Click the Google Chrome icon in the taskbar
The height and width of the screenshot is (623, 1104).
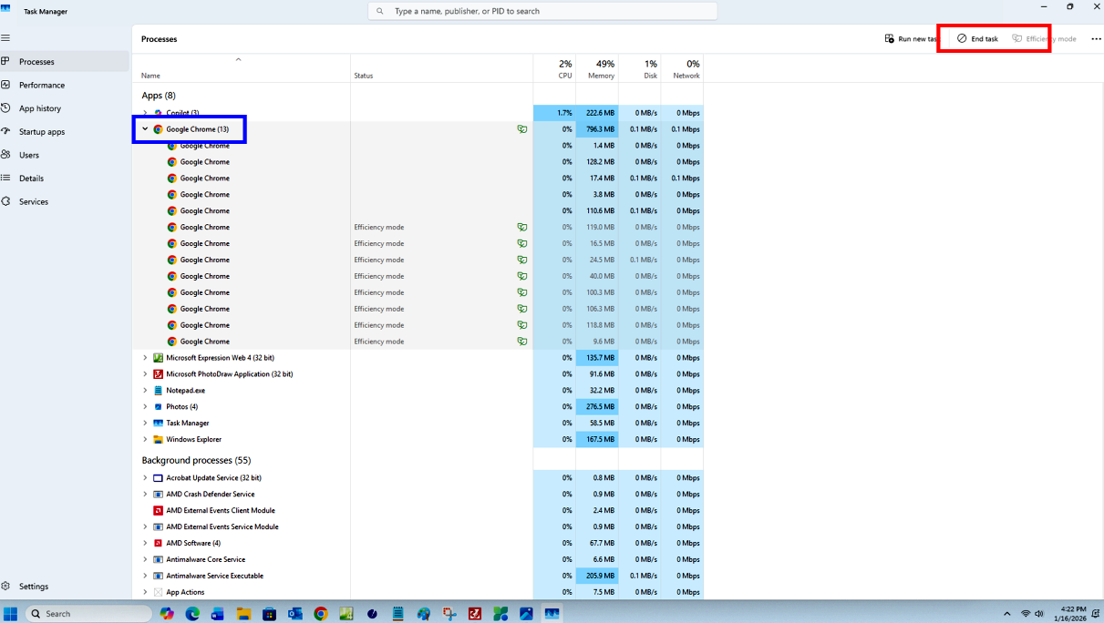pyautogui.click(x=321, y=614)
